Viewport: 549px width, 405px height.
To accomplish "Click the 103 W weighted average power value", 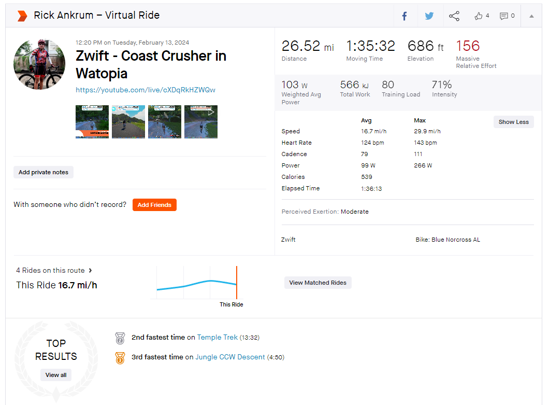I will point(295,85).
